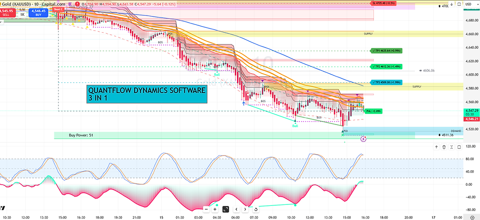Screen dimensions: 480x220
Task: Click the maximize chart pane icon
Action: point(459,4)
